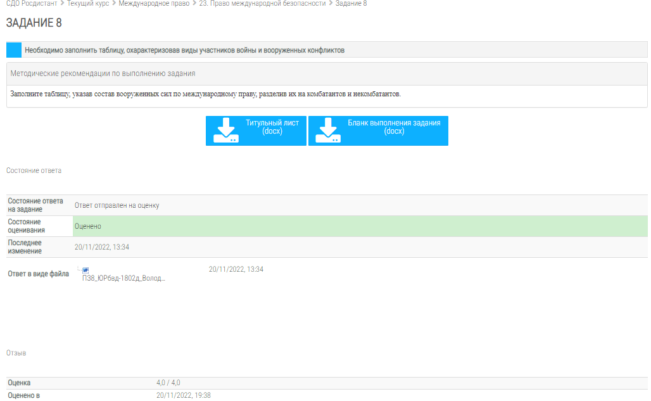Click the download icon on Титульный лист button
Screen dimensions: 651x401
point(226,130)
